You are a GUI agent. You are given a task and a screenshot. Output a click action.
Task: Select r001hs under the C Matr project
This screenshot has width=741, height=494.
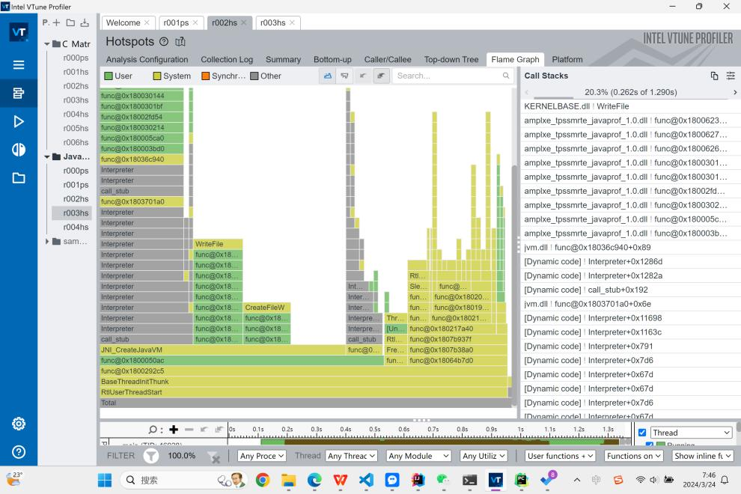(76, 72)
